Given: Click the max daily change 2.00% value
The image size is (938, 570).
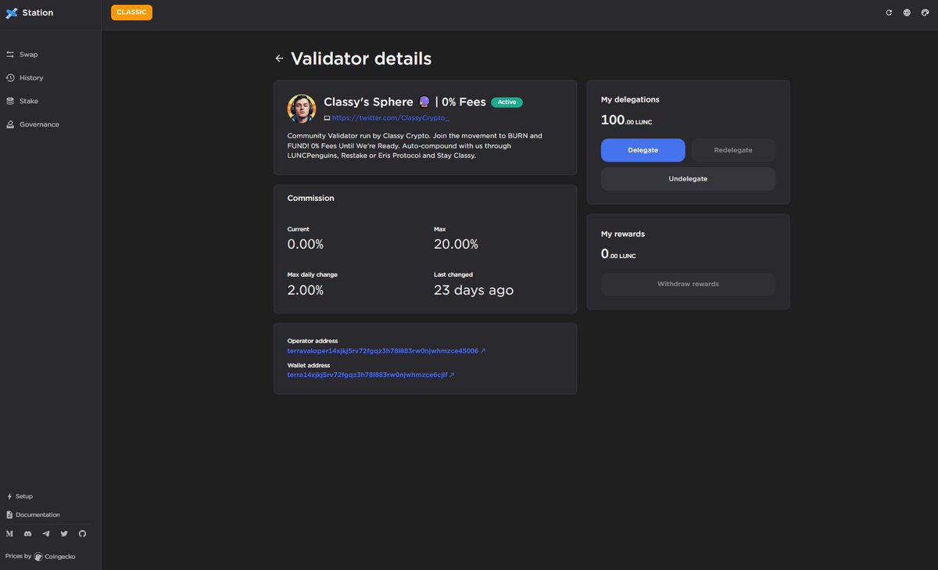Looking at the screenshot, I should [306, 290].
